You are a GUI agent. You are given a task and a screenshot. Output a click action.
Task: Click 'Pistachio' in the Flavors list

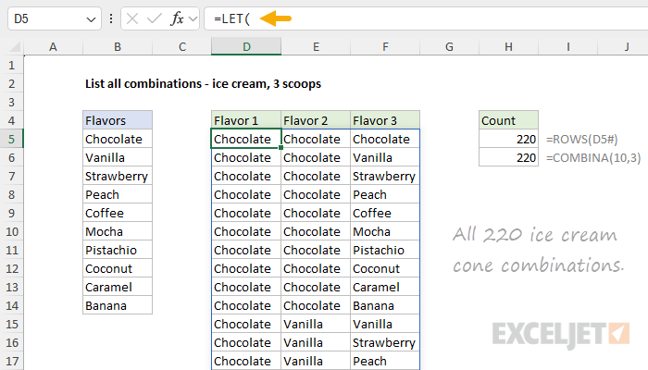118,251
